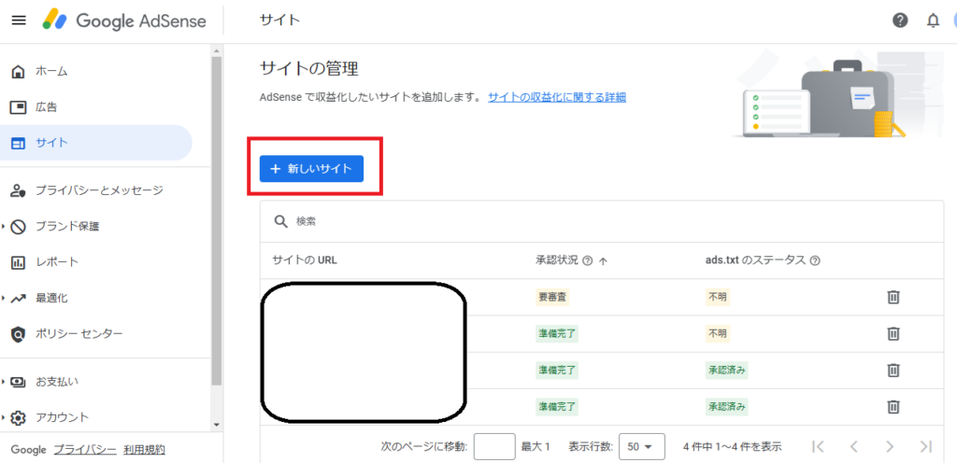Open the サイトの収益化に関する詳細 link
The height and width of the screenshot is (463, 957).
(556, 97)
